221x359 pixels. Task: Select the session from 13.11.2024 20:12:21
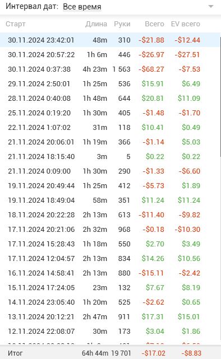point(110,317)
